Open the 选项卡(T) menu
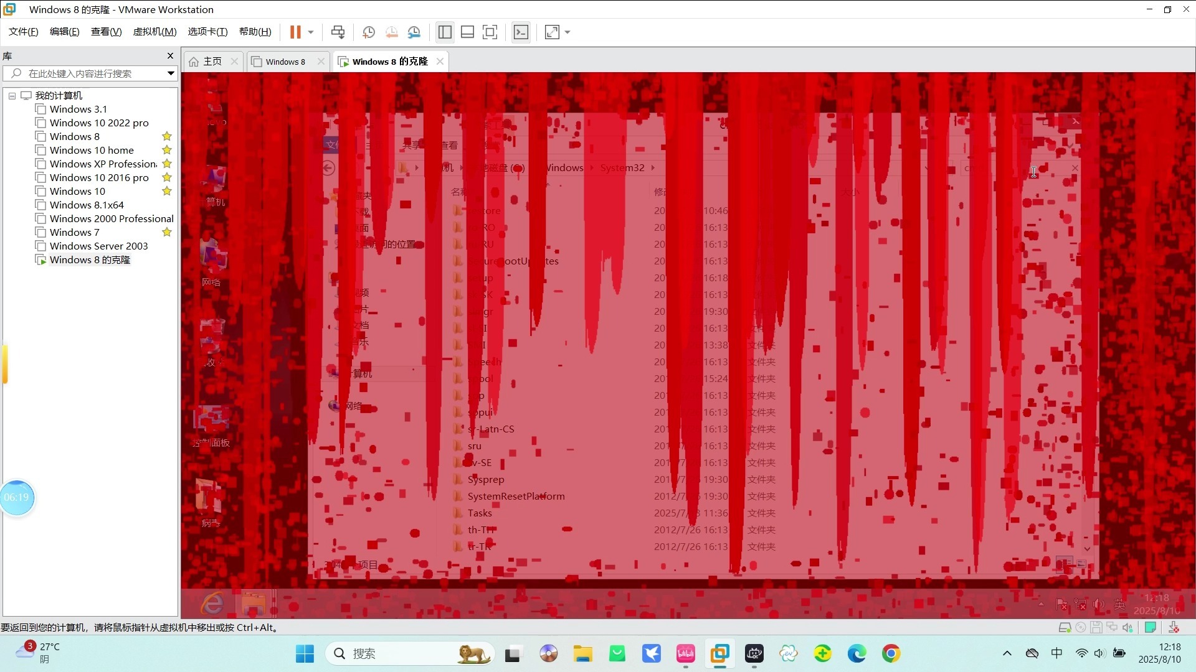Viewport: 1196px width, 672px height. point(208,32)
